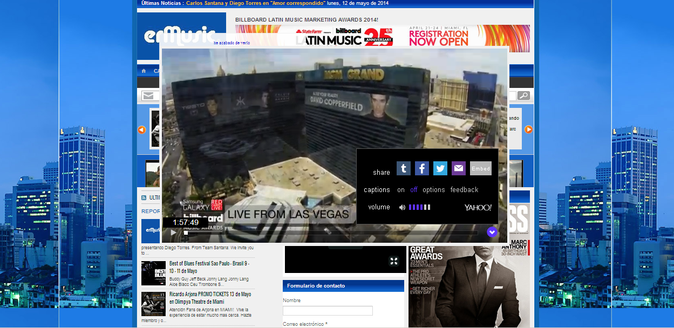Click the video progress bar
The height and width of the screenshot is (328, 674).
pyautogui.click(x=331, y=233)
